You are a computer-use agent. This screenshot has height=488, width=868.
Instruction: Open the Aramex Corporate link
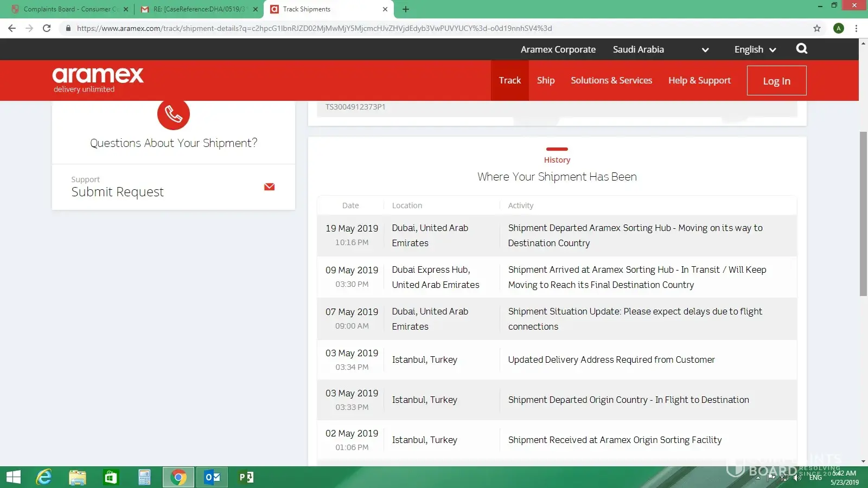pyautogui.click(x=558, y=49)
